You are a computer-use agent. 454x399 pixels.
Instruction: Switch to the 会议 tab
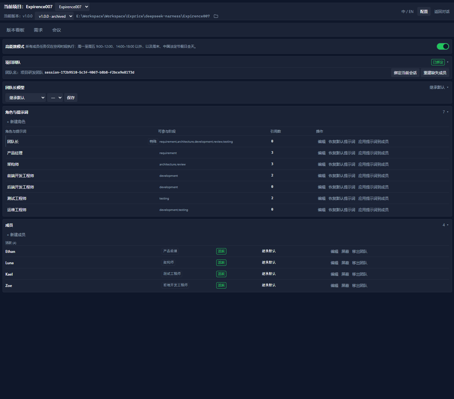pyautogui.click(x=57, y=30)
